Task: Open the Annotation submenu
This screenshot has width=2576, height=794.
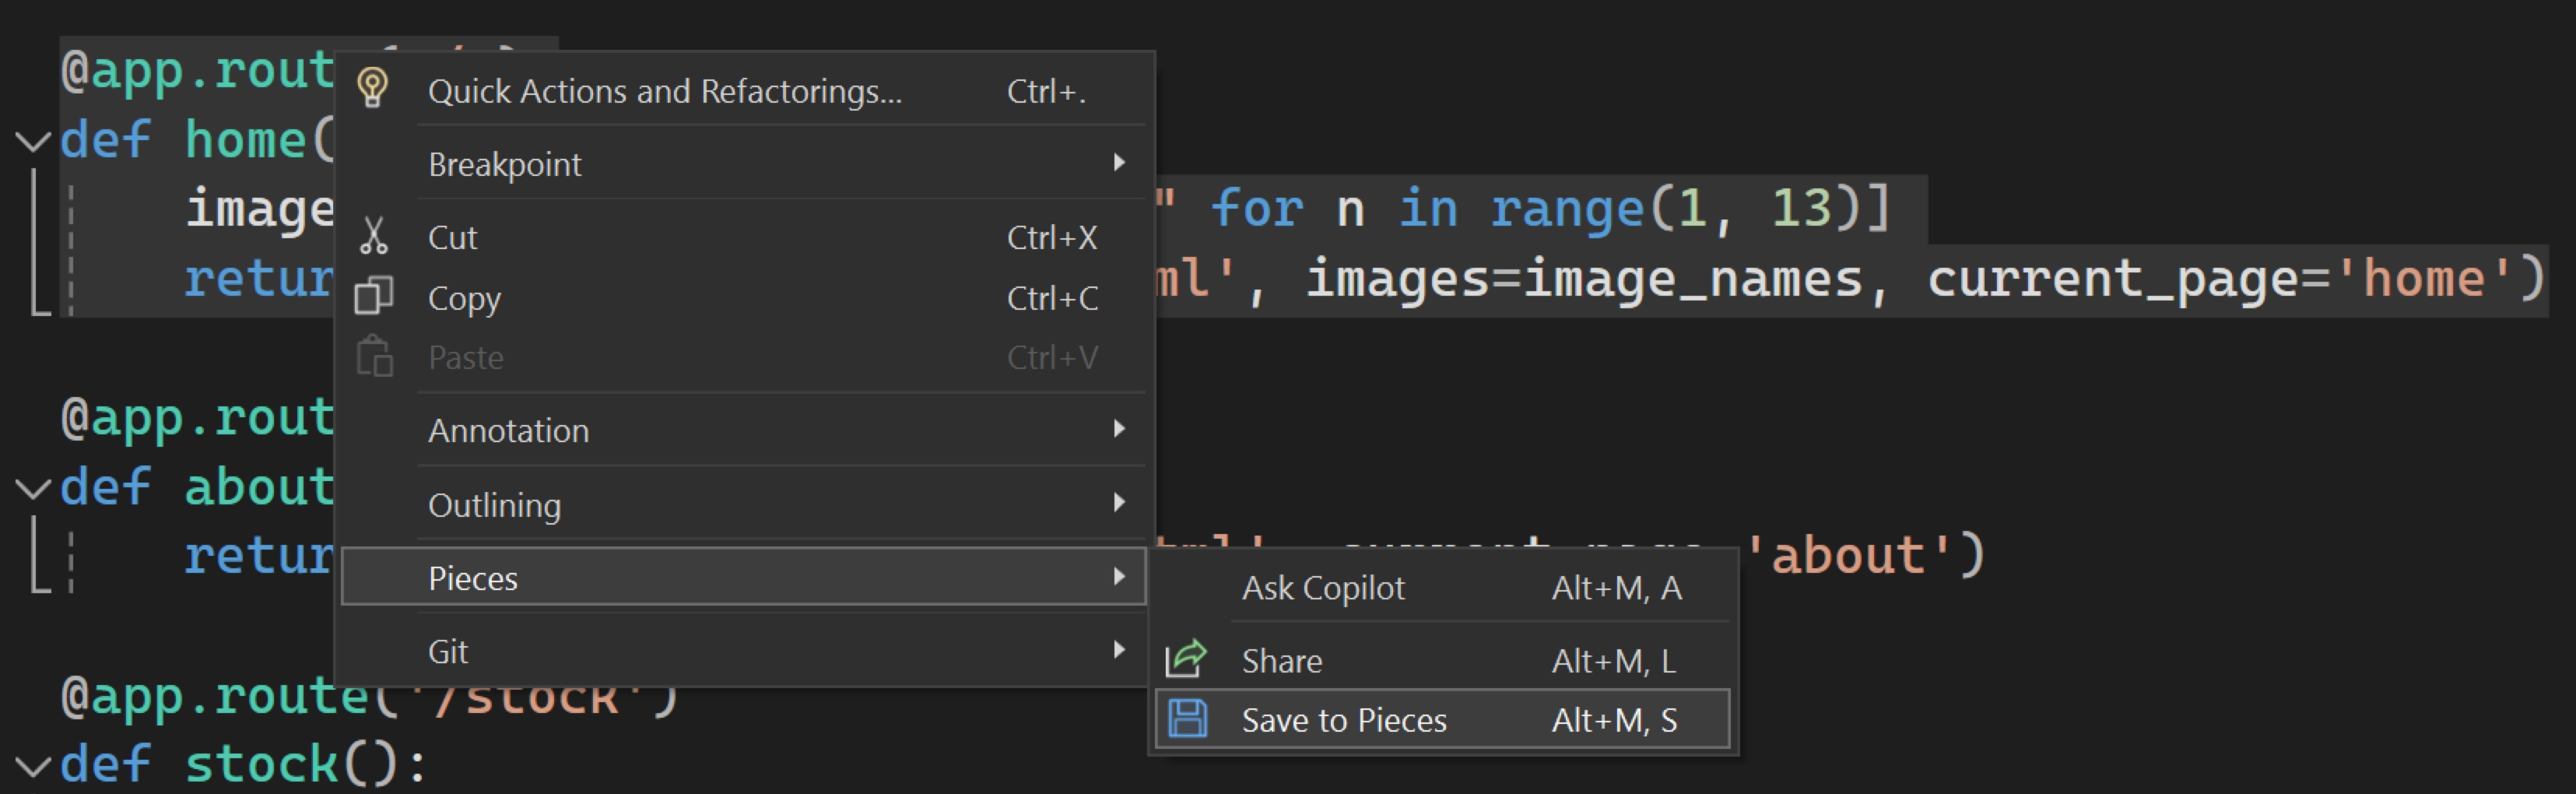Action: click(508, 430)
